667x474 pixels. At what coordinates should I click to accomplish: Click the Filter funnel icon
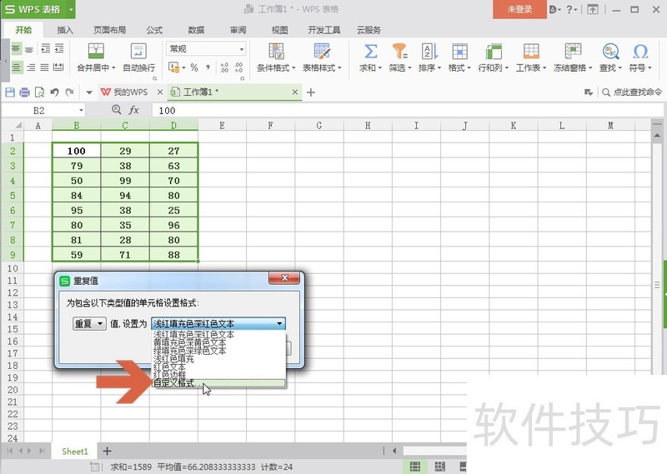click(399, 52)
